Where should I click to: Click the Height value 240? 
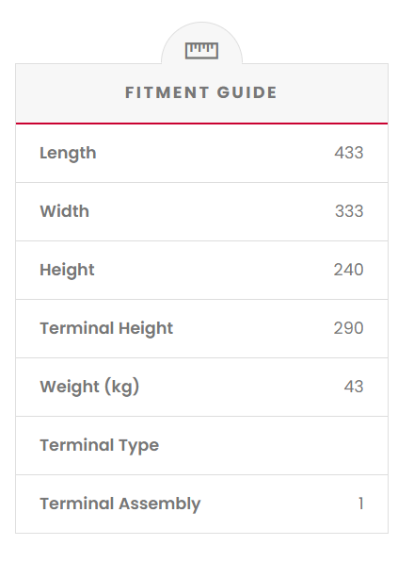[349, 270]
